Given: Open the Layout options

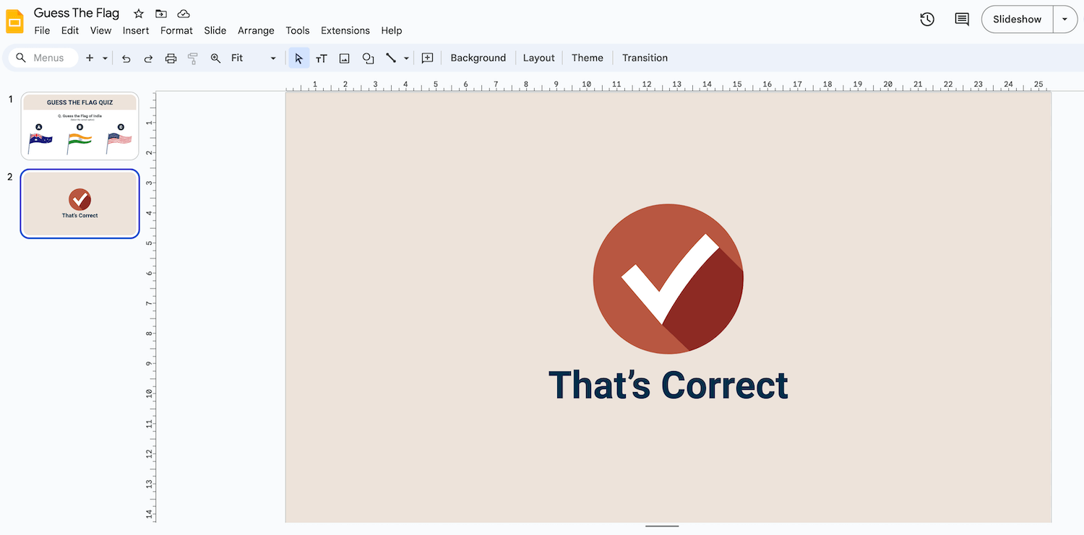Looking at the screenshot, I should click(x=539, y=58).
